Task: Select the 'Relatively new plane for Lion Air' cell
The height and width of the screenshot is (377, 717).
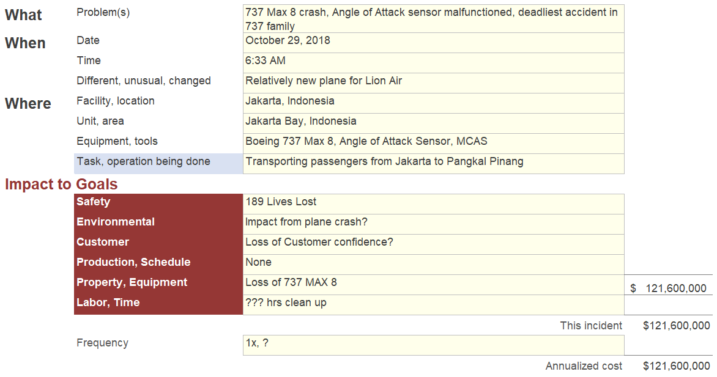Action: click(x=433, y=81)
